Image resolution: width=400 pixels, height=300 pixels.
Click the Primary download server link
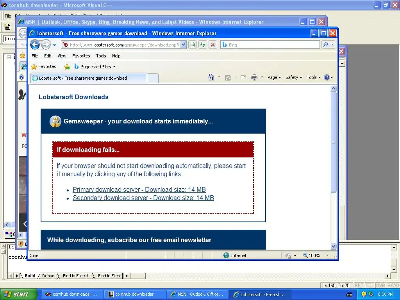click(x=139, y=189)
